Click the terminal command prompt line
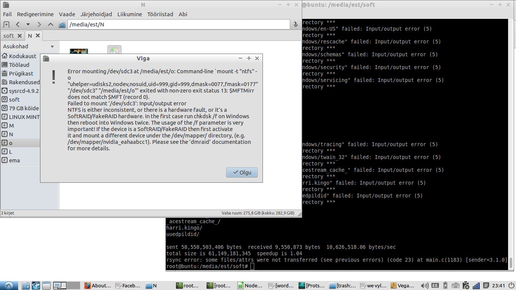This screenshot has width=516, height=290. (x=210, y=267)
